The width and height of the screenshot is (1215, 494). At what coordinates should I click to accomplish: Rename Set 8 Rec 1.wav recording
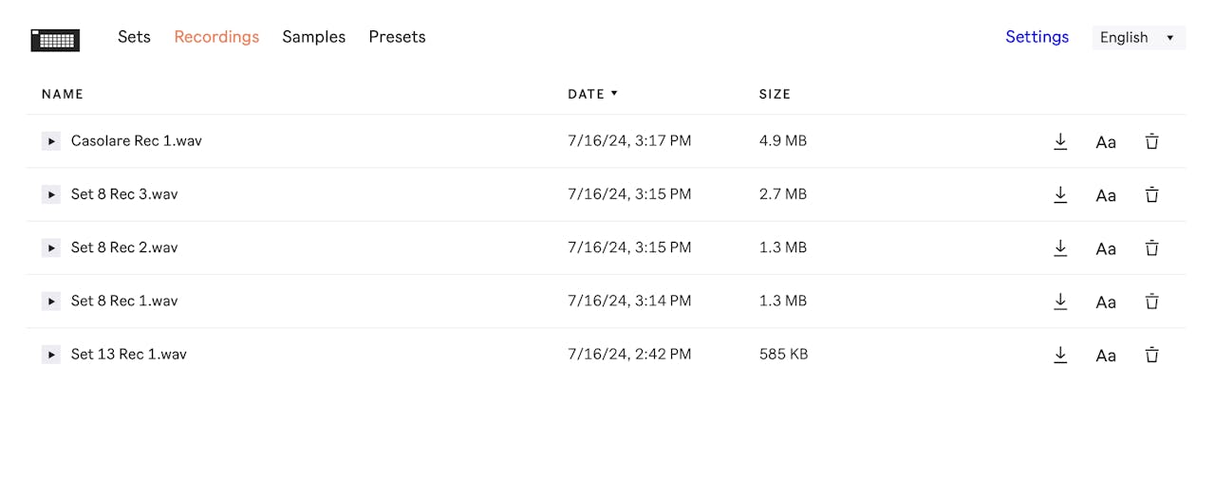1106,302
